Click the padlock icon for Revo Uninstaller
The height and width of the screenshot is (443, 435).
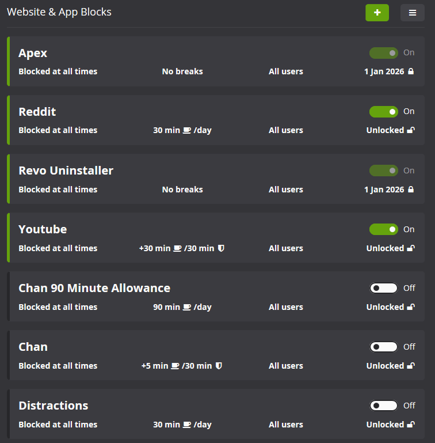pyautogui.click(x=411, y=190)
